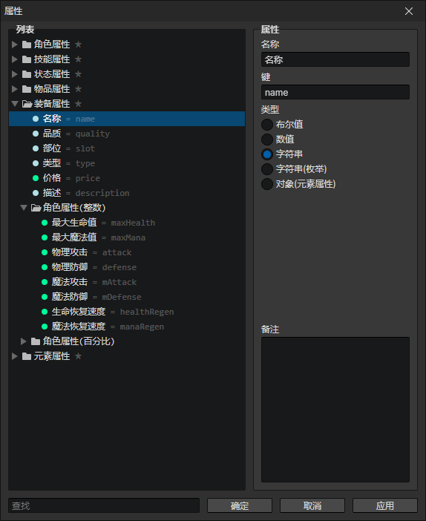Click the star next to 物品属性

click(x=78, y=89)
